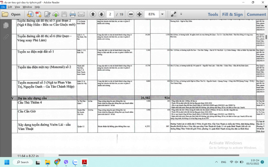Click the horizontal scrollbar at bottom
Viewport: 268px width, 167px height.
click(149, 155)
